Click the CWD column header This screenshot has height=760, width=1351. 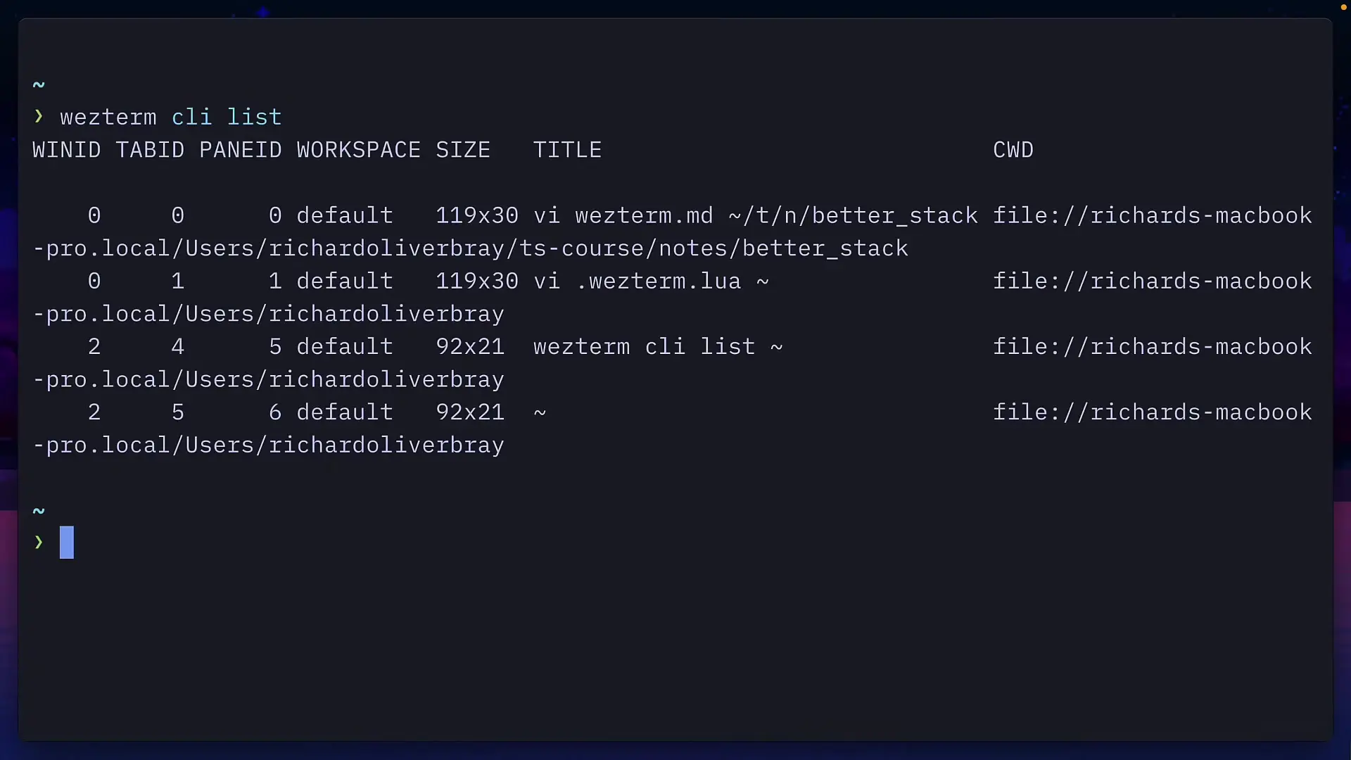[1013, 150]
